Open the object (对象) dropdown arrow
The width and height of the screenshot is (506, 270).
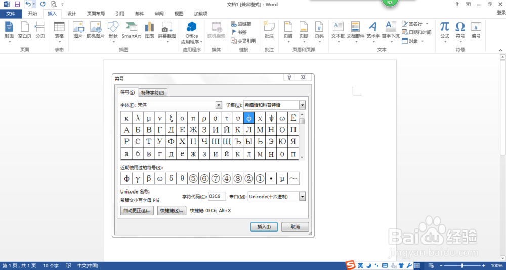coord(422,41)
